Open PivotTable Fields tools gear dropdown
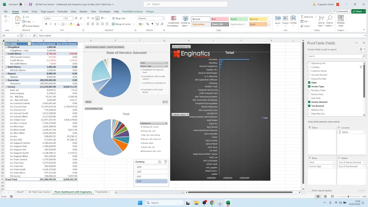 pos(362,49)
